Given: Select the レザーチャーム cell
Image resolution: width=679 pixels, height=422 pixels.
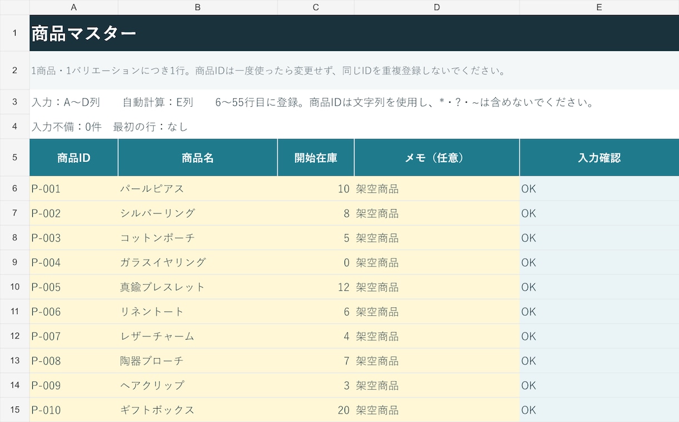Looking at the screenshot, I should pos(198,336).
